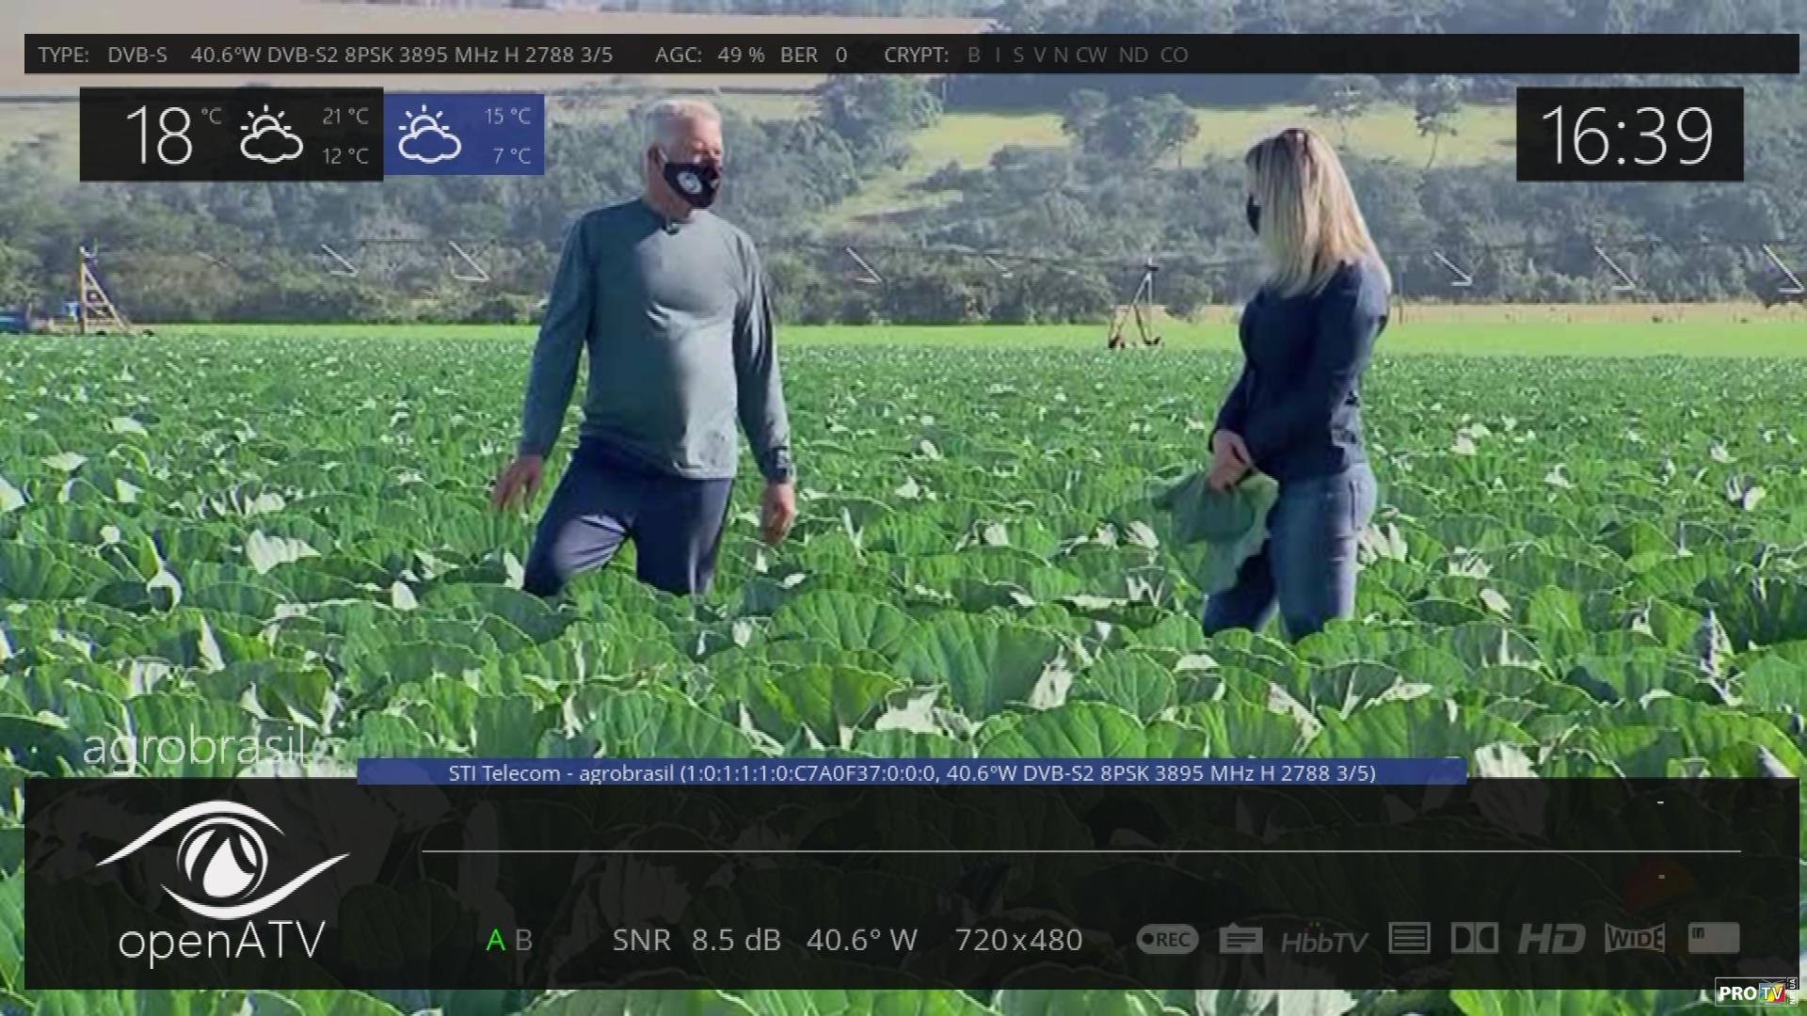Click today's partly cloudy weather icon

(270, 135)
